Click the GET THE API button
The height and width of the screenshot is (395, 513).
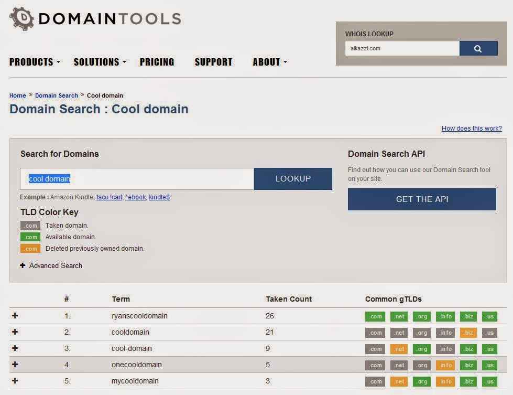[x=421, y=199]
